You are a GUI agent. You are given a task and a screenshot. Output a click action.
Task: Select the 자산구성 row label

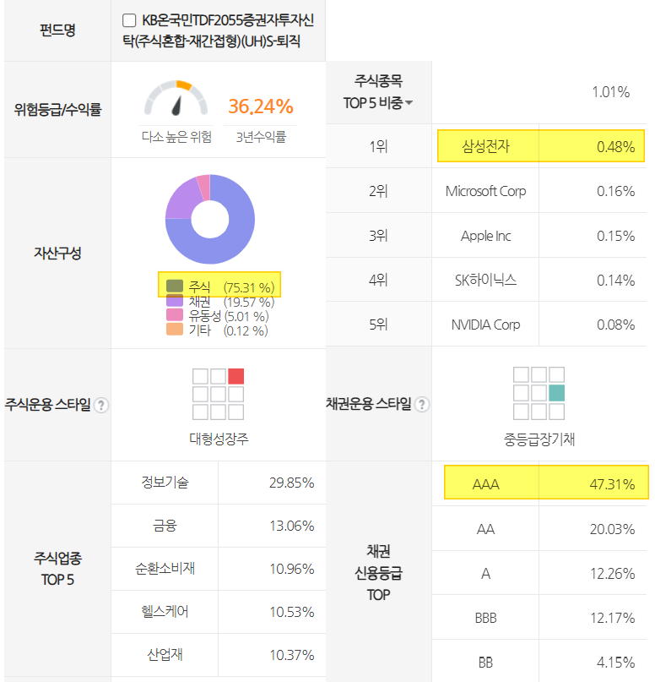57,252
